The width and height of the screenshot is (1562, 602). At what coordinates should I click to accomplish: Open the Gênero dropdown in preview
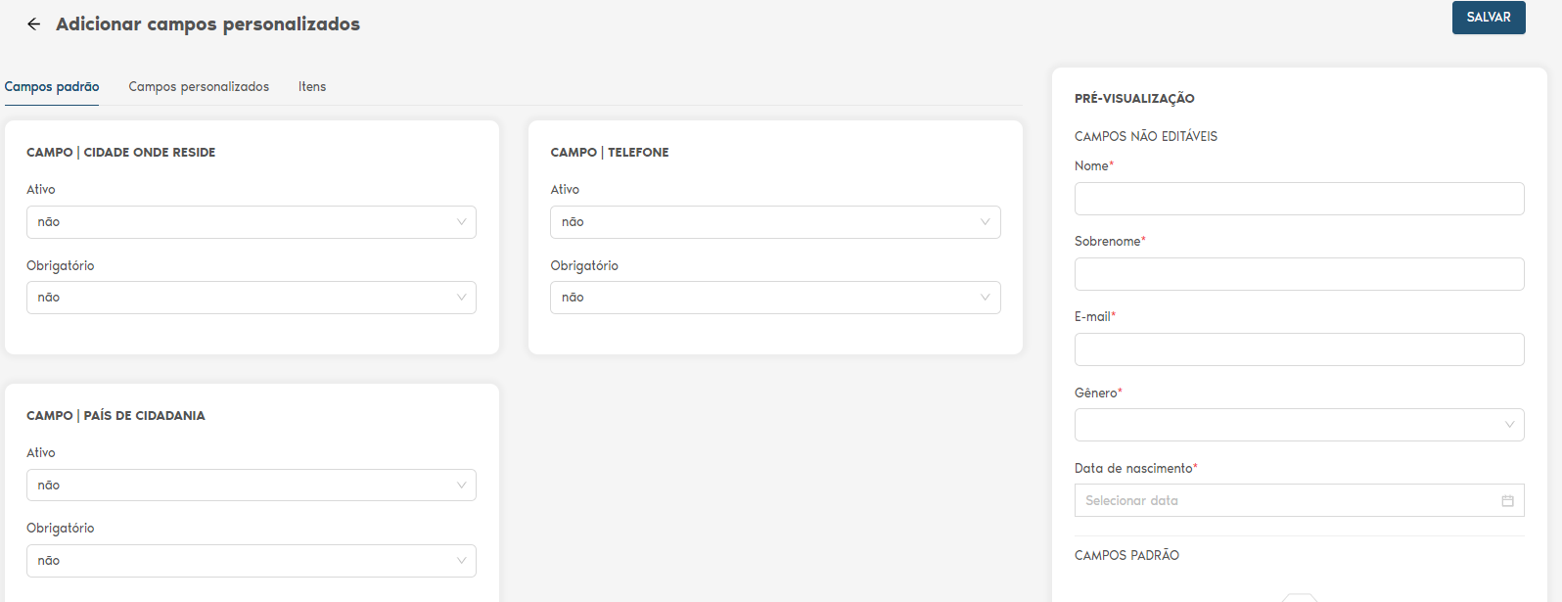[1298, 425]
